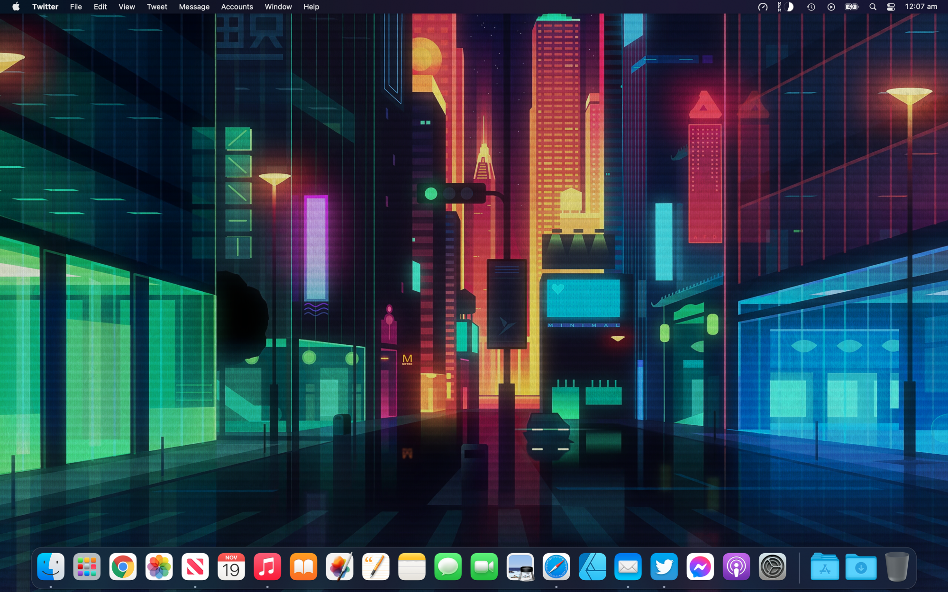Click the 12:07 am clock
The height and width of the screenshot is (592, 948).
(921, 7)
